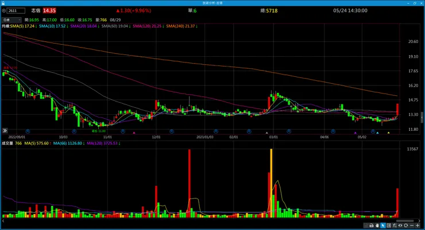Zoom out with the minus icon

[412, 225]
